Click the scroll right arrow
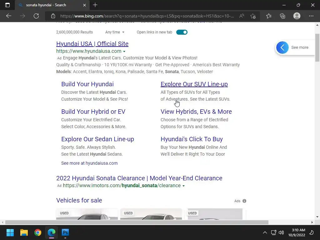This screenshot has width=320, height=240. 312,222
